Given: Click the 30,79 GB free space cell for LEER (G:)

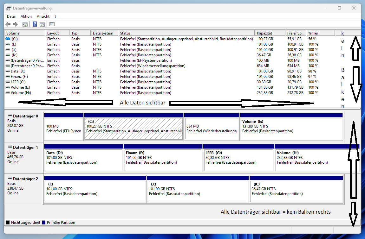Looking at the screenshot, I should [x=294, y=82].
